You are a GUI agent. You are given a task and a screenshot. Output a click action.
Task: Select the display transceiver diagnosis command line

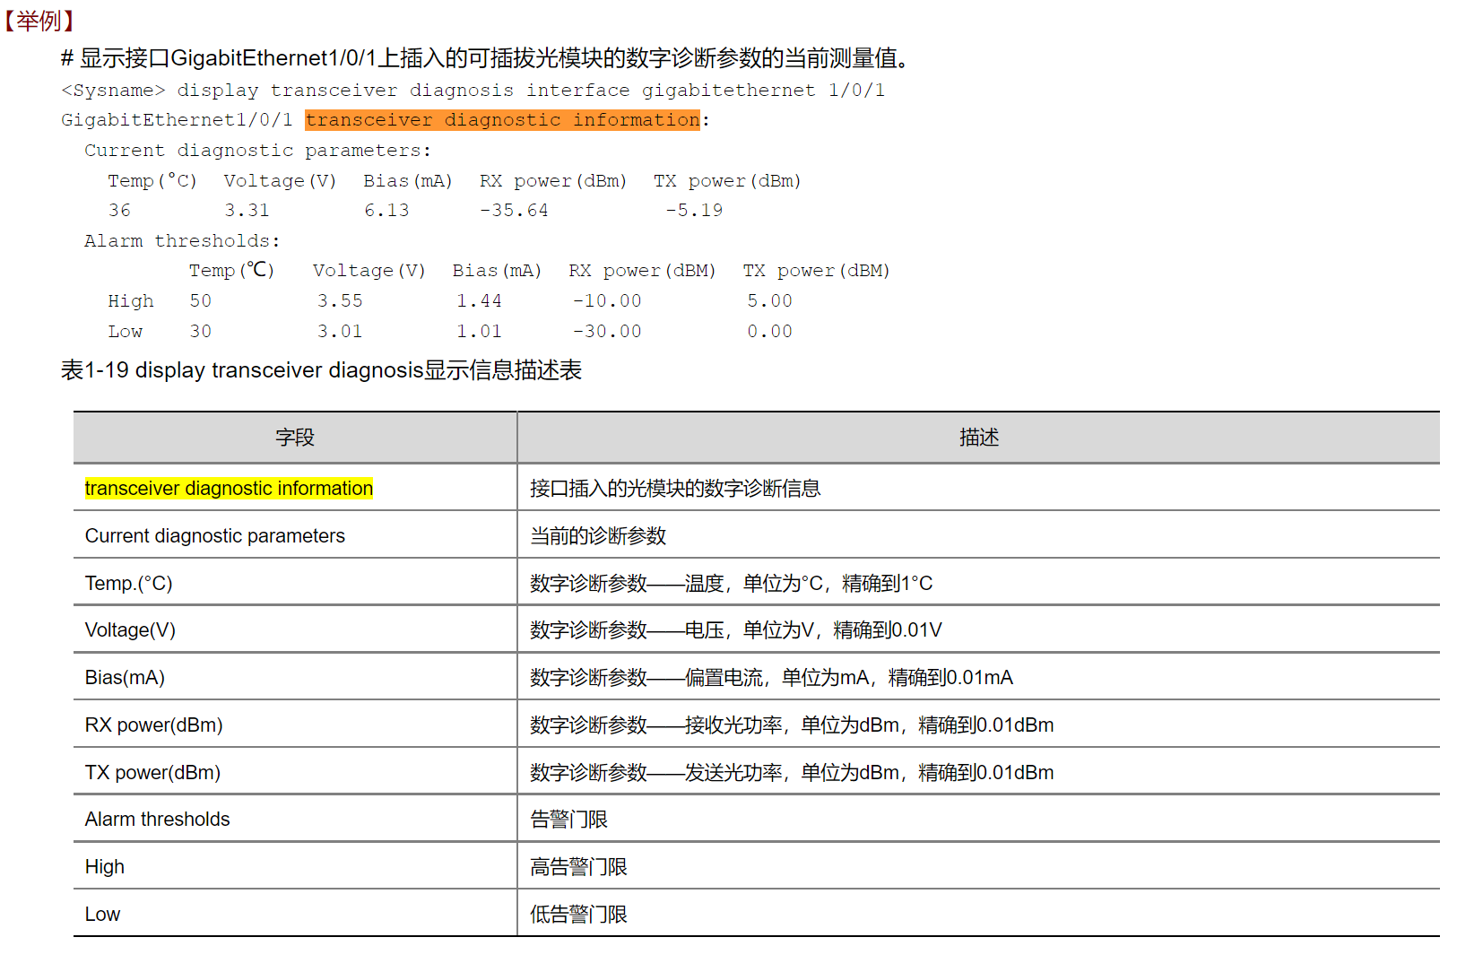point(473,91)
